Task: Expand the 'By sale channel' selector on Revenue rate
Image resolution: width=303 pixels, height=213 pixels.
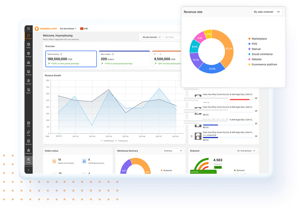Action: click(x=267, y=11)
